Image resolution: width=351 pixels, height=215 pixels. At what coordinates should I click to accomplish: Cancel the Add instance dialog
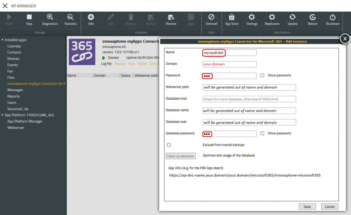tap(330, 207)
